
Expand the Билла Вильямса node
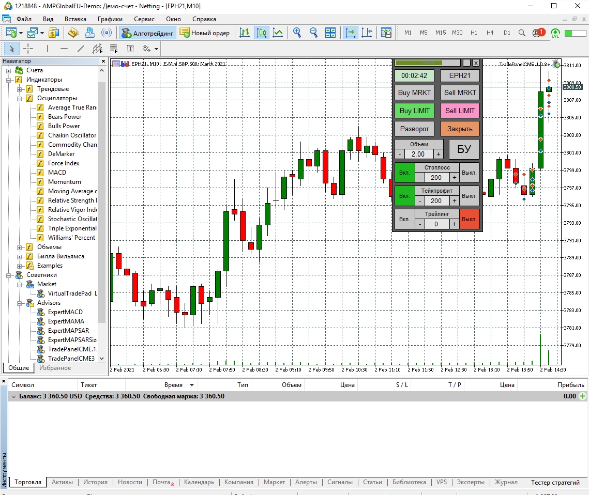[x=19, y=257]
